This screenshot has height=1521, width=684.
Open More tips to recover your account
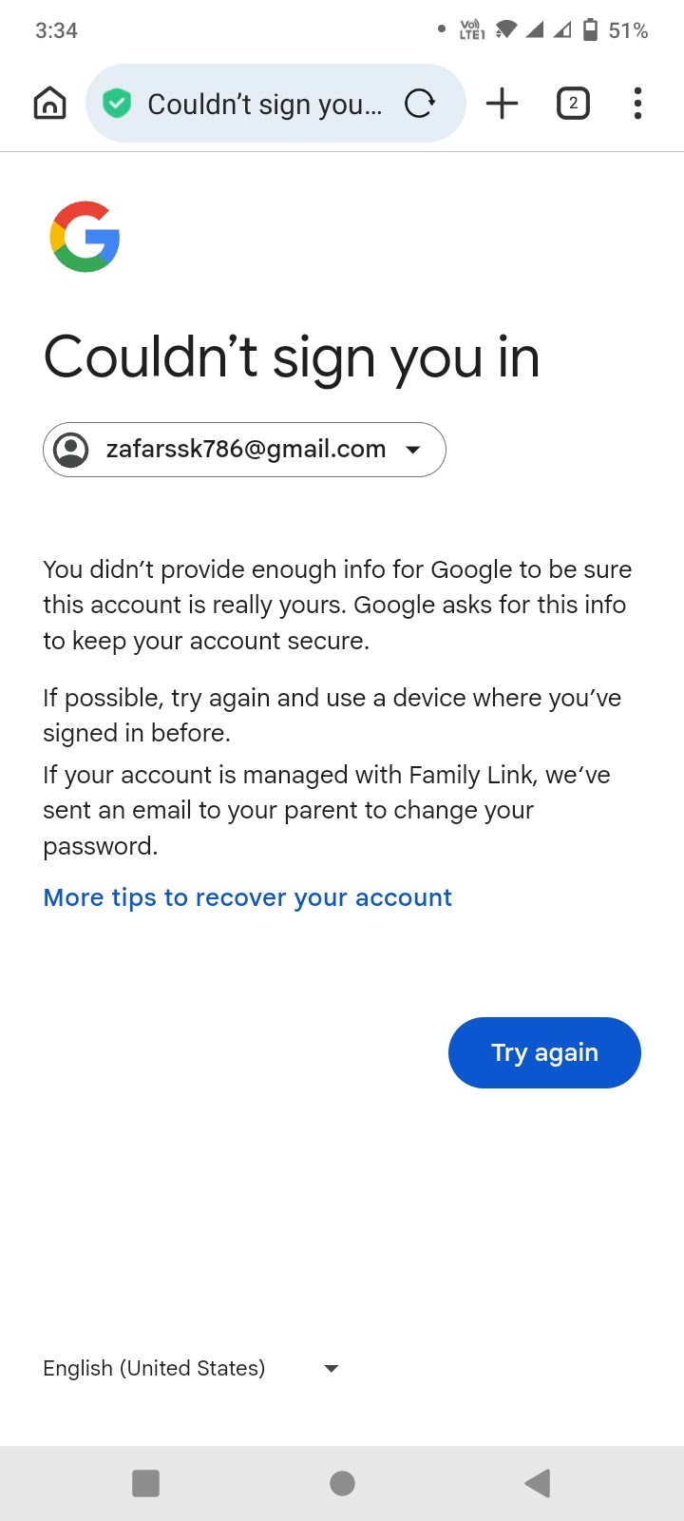coord(247,897)
